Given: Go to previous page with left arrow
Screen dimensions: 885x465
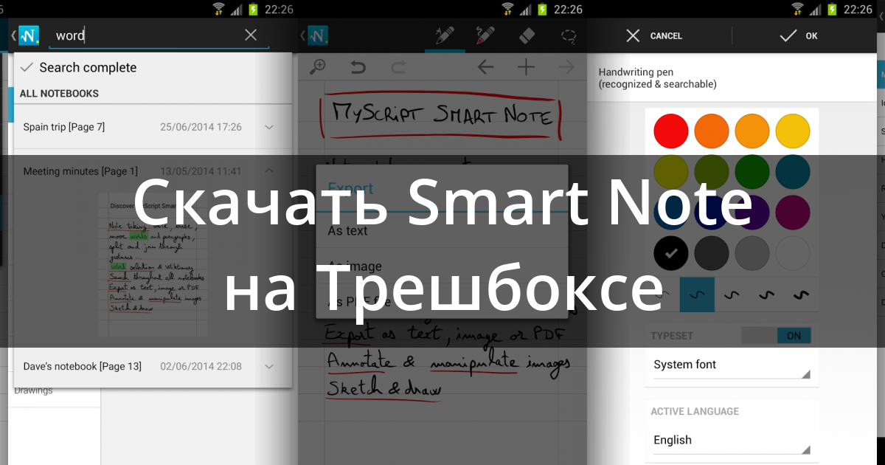Looking at the screenshot, I should pyautogui.click(x=485, y=67).
